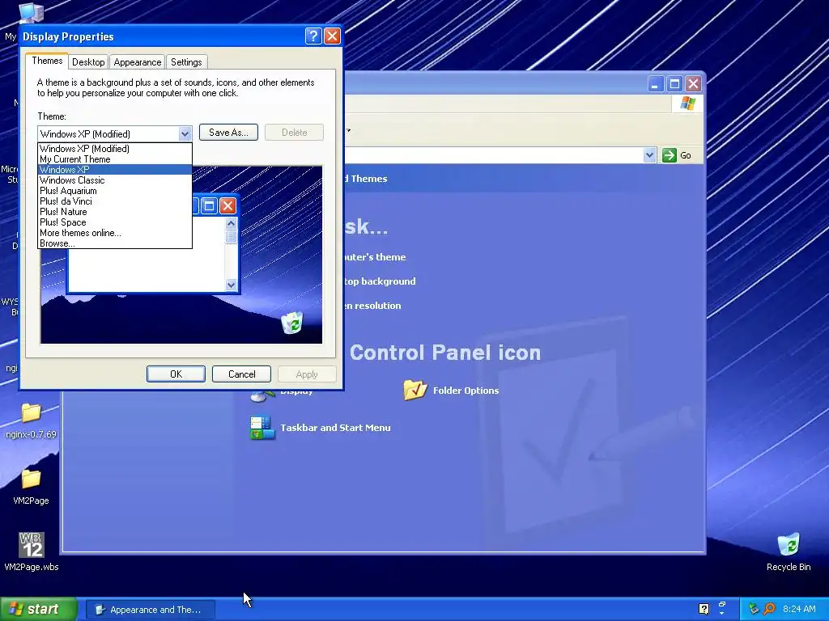Open the Appearance tab
The width and height of the screenshot is (829, 621).
click(138, 61)
